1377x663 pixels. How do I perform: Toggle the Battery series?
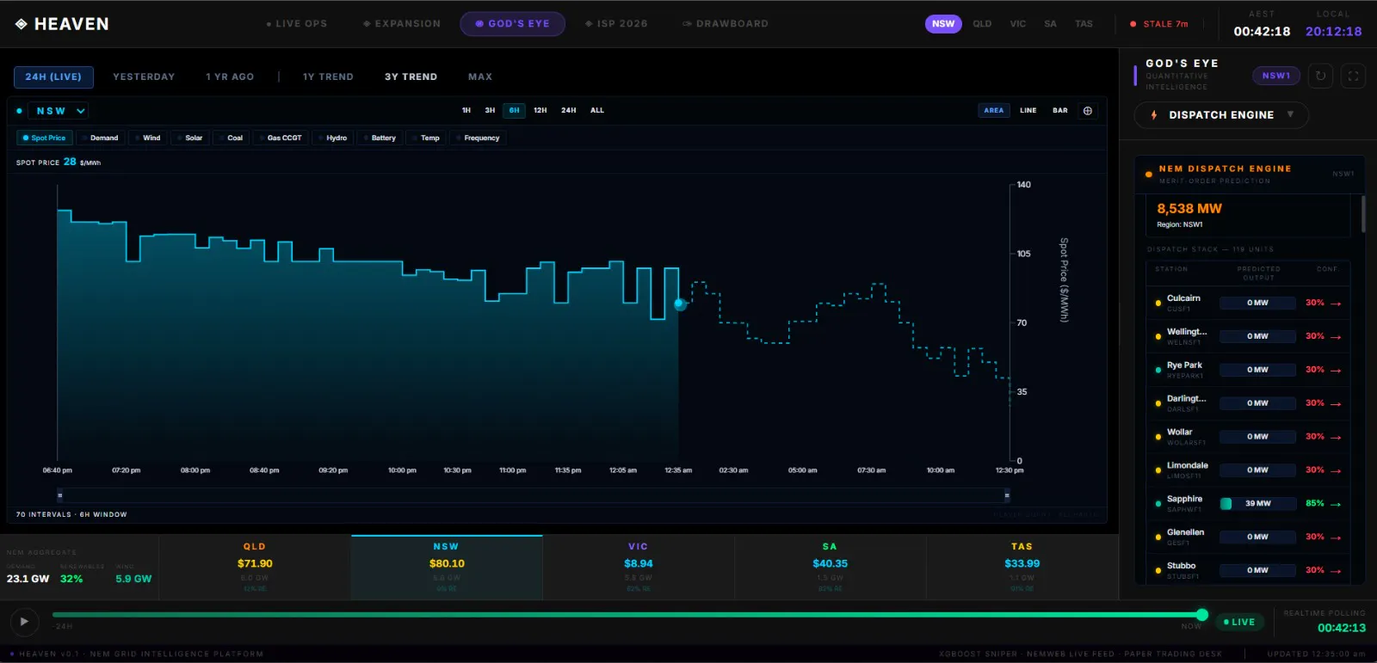coord(380,138)
